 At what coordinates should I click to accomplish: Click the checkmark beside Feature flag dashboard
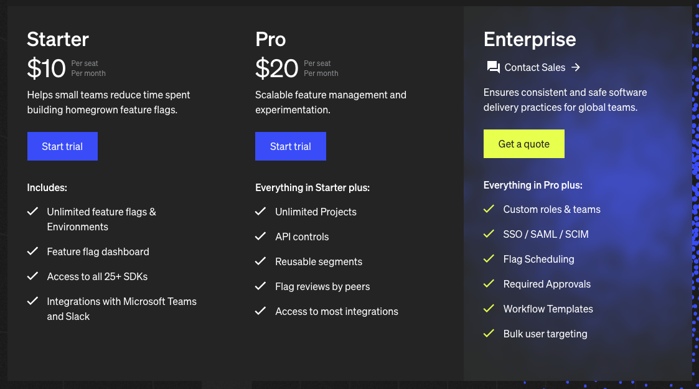coord(33,251)
